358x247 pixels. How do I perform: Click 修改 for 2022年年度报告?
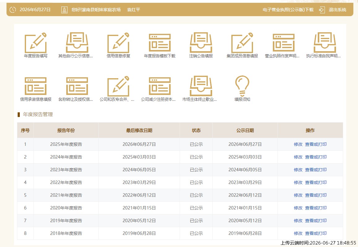(298, 182)
